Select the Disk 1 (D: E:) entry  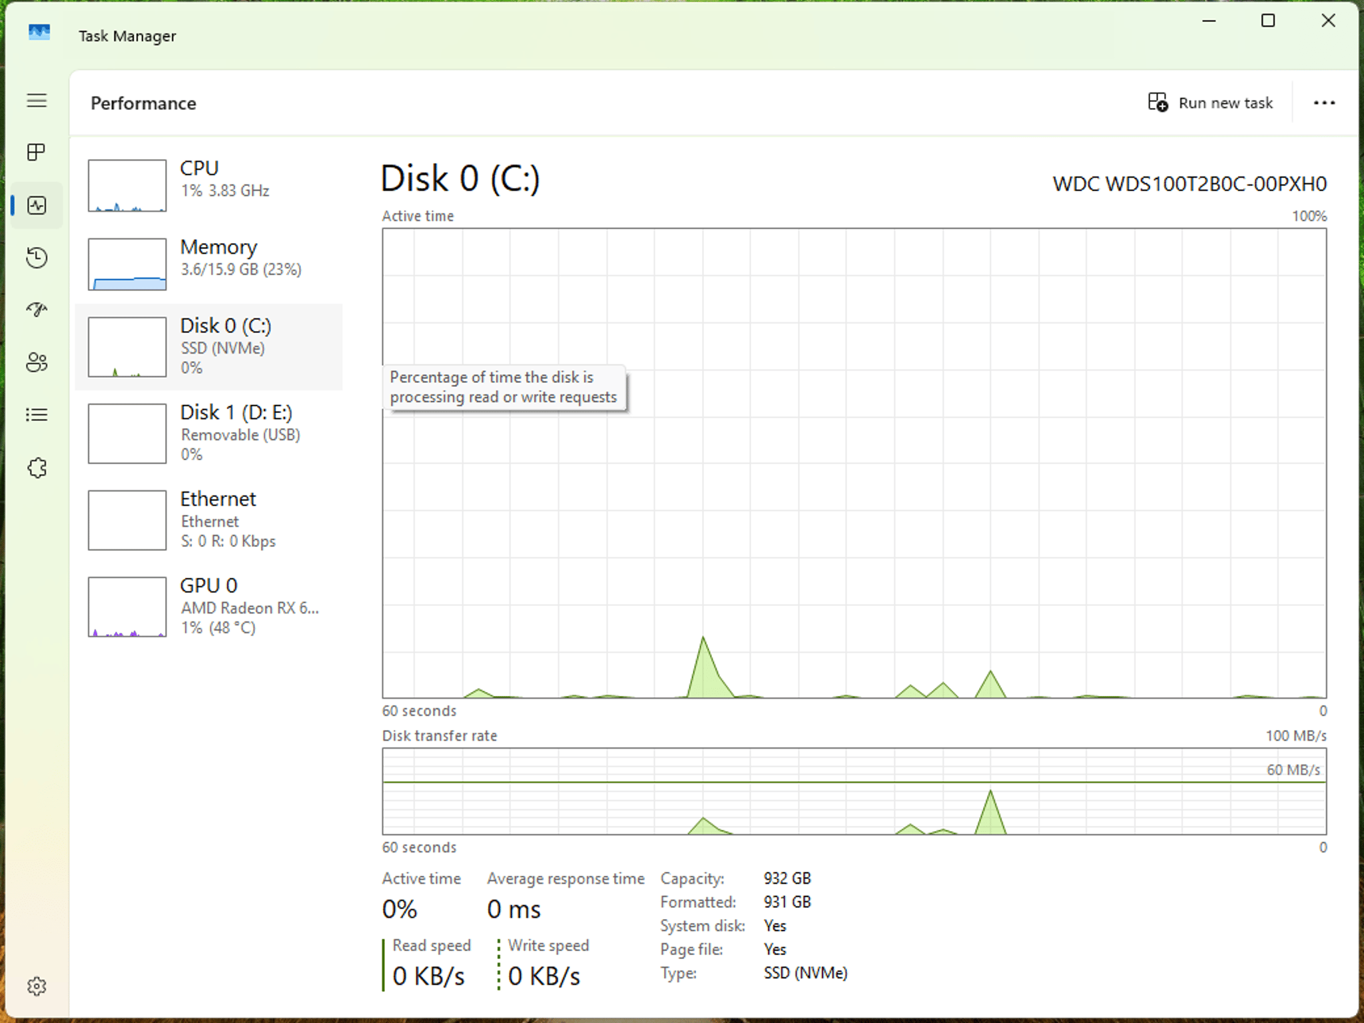(x=209, y=434)
